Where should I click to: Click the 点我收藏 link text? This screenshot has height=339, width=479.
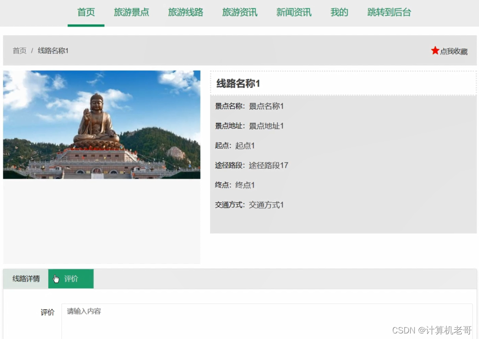[453, 51]
